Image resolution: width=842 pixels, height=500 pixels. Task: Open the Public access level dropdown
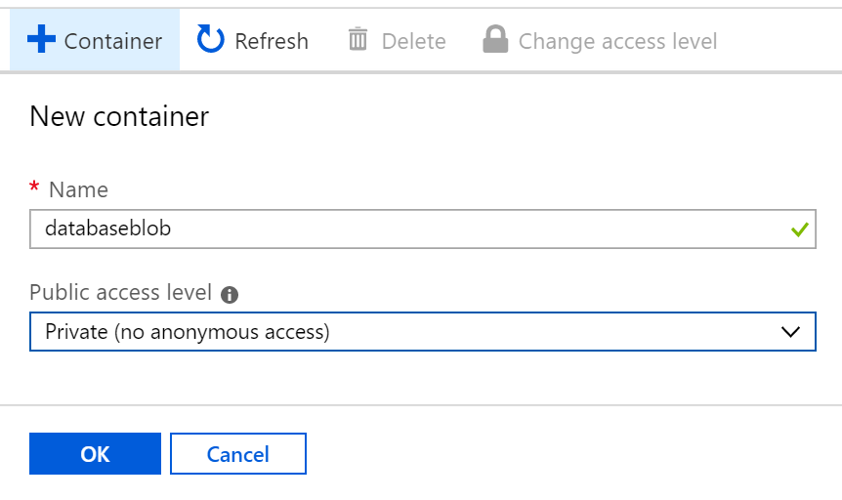[x=422, y=331]
